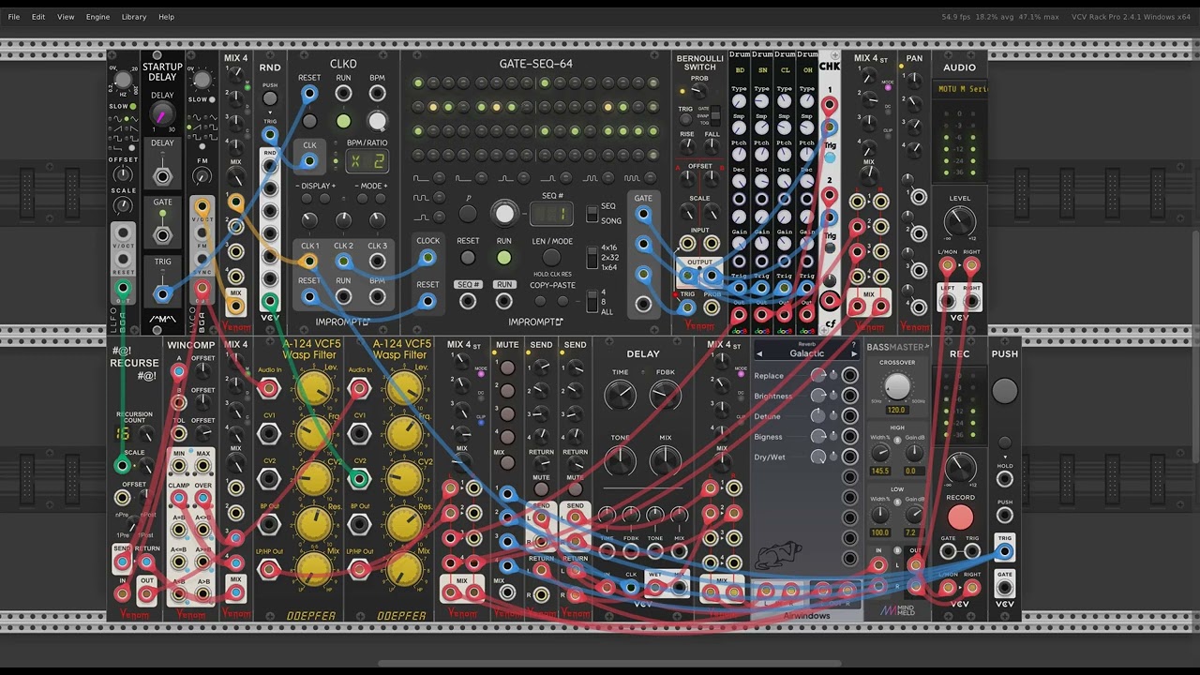Click the RND module TRIG input port

coord(270,136)
